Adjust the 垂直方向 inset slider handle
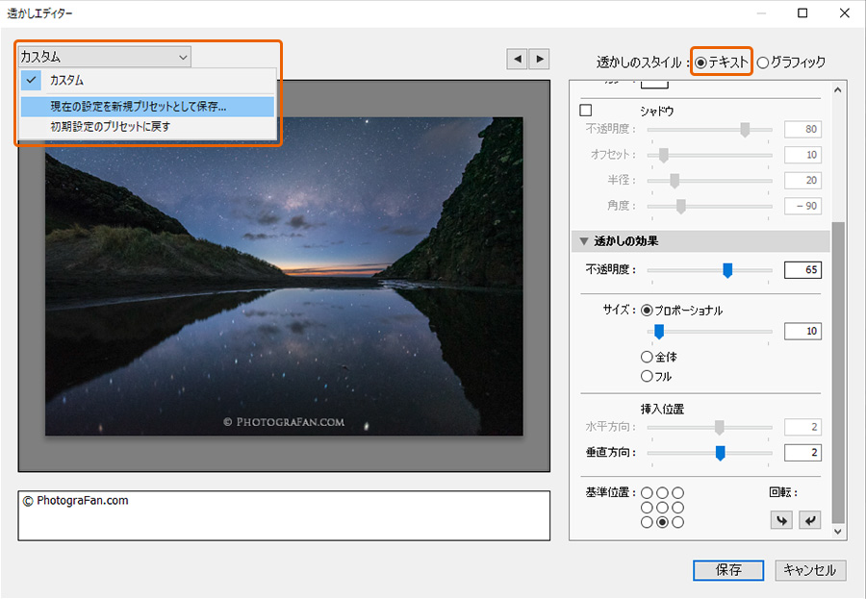The image size is (866, 599). [720, 453]
